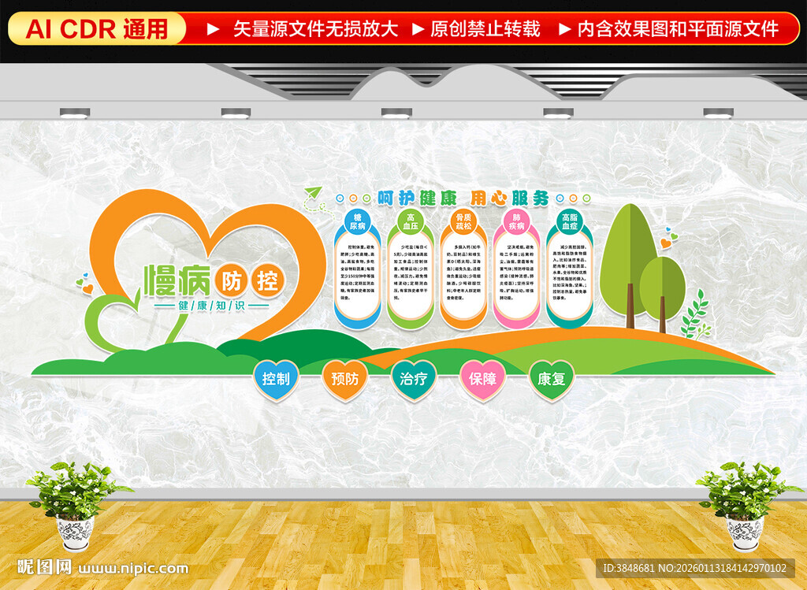Select the pink 肺疾病 title circle
The width and height of the screenshot is (807, 590).
(x=516, y=222)
